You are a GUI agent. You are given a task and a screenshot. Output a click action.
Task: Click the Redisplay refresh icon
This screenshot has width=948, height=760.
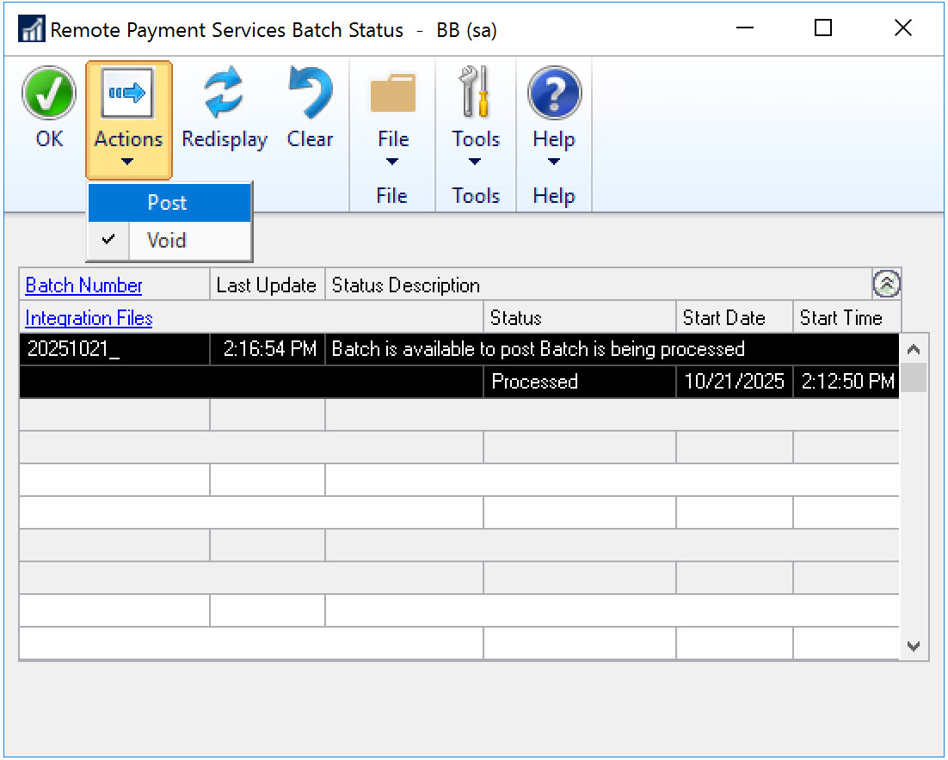tap(225, 93)
